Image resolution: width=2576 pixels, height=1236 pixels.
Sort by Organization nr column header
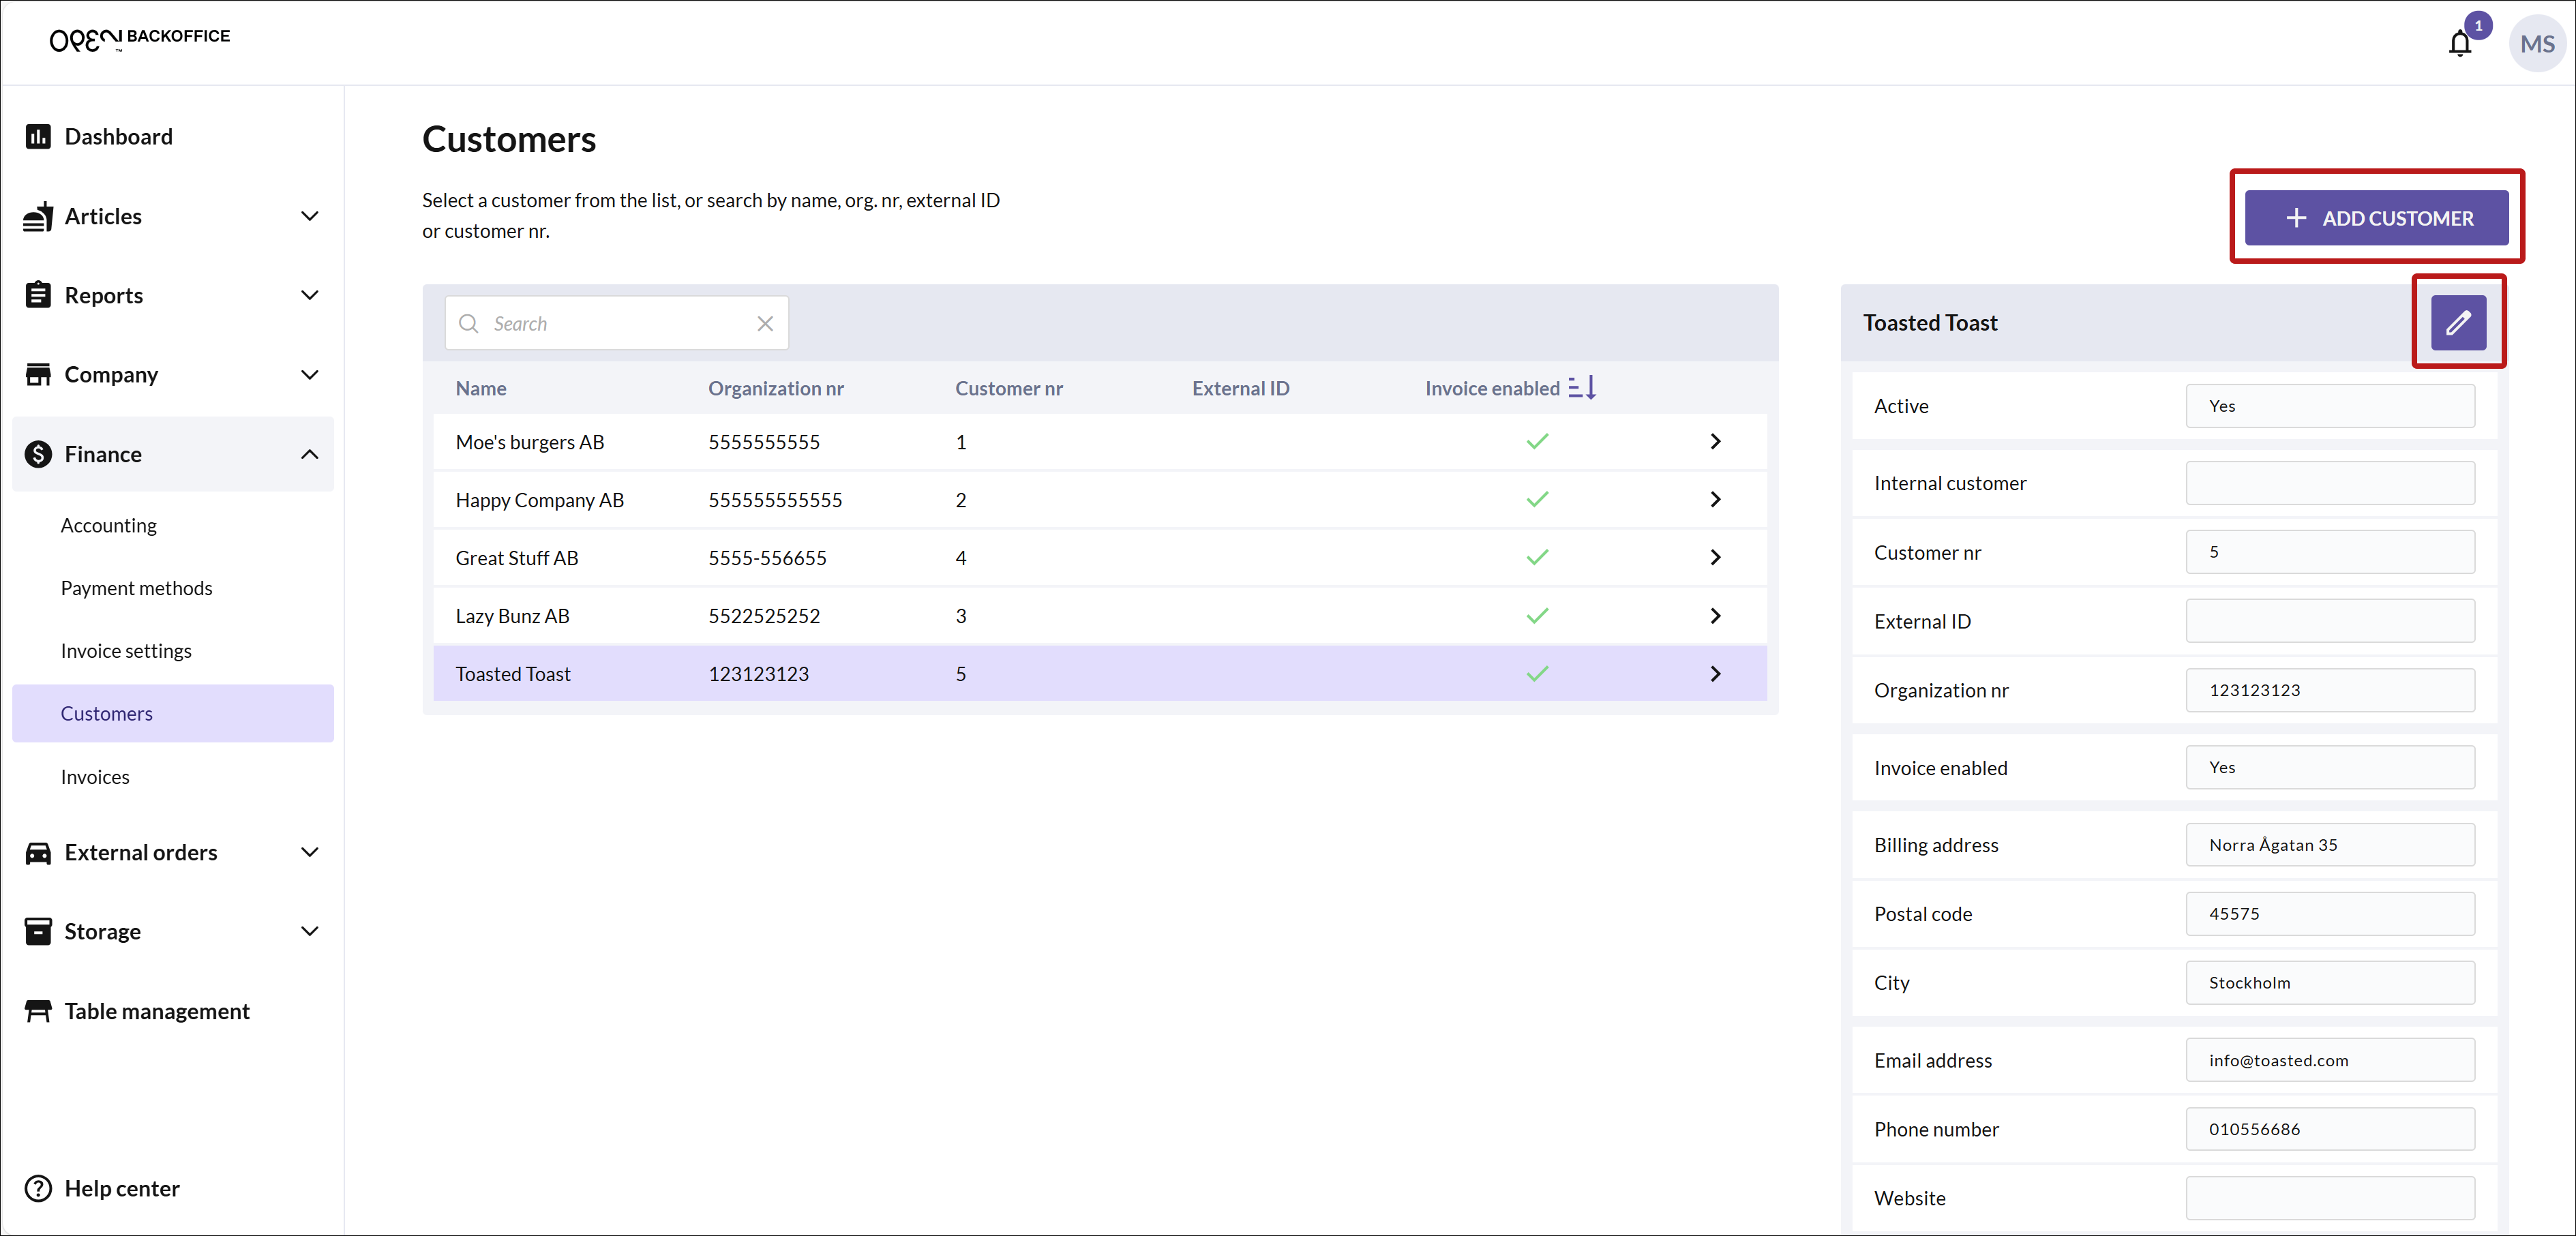point(776,388)
